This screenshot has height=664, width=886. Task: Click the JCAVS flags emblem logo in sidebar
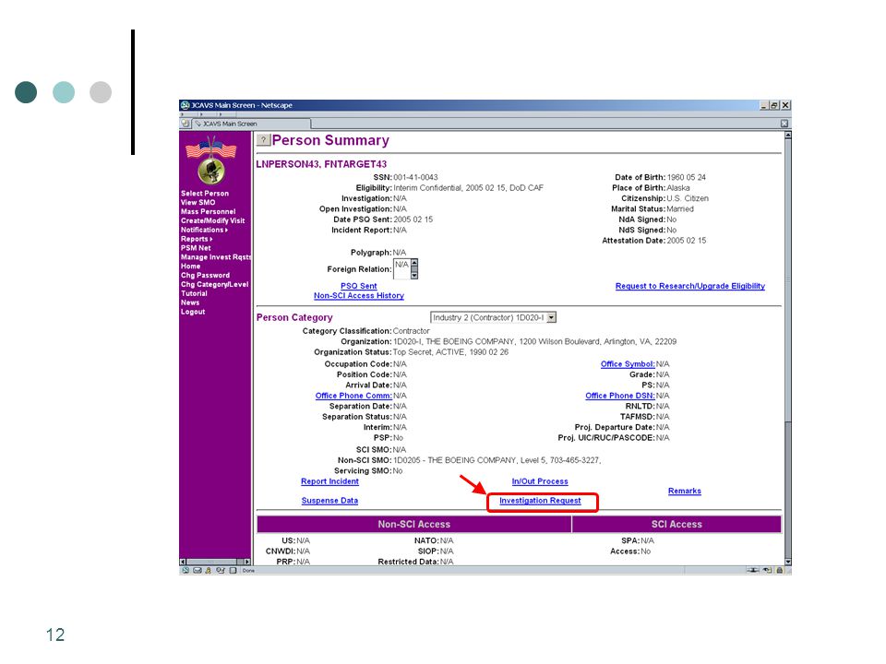211,160
